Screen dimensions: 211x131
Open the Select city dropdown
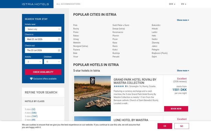coord(43,29)
